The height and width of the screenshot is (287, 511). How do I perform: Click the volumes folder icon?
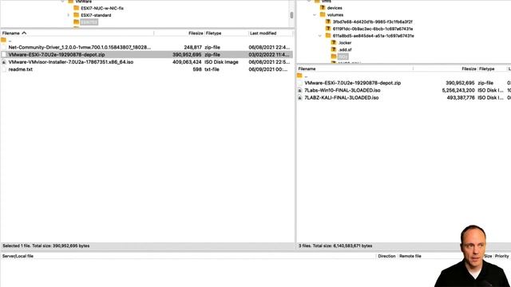click(x=323, y=14)
